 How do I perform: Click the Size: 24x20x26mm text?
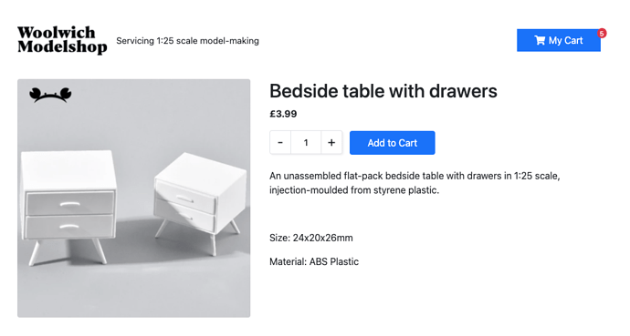click(x=311, y=238)
